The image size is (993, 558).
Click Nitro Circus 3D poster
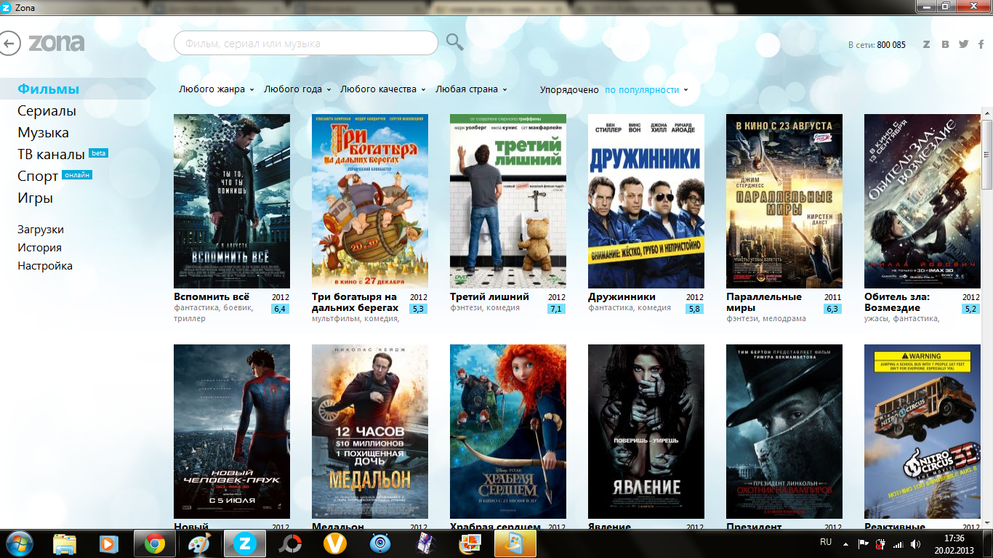coord(922,432)
